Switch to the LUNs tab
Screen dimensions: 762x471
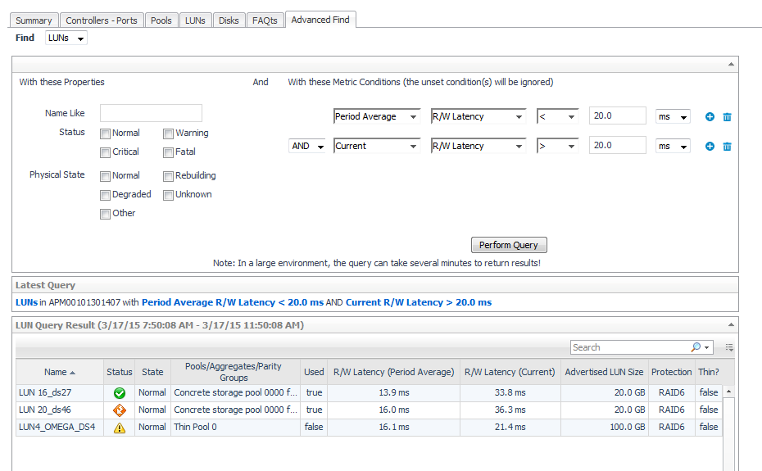(195, 20)
